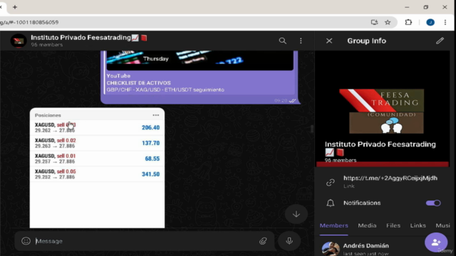This screenshot has width=456, height=256.
Task: Copy the t.me group invite link
Action: (x=390, y=178)
